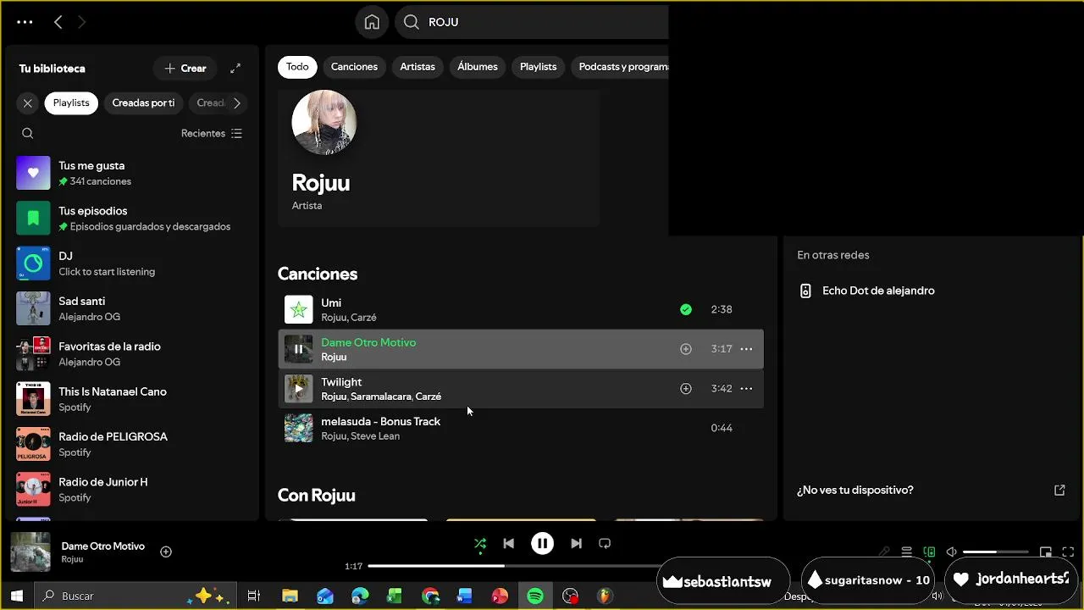Switch to the Artistas filter
The image size is (1084, 610).
coord(418,67)
